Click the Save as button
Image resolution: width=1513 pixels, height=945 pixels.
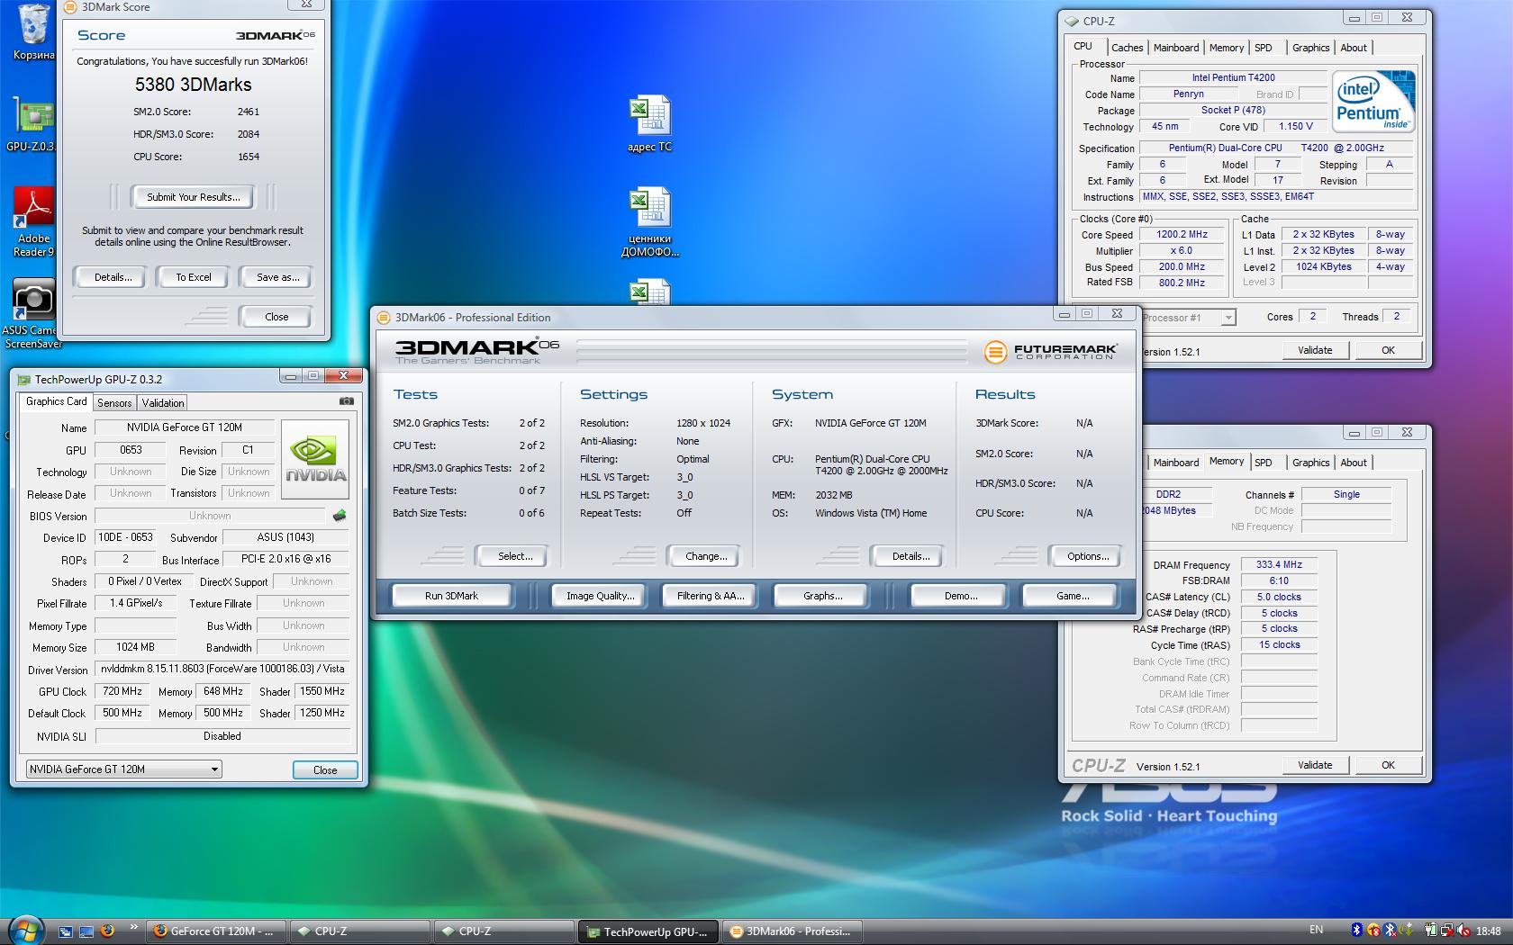(x=277, y=277)
